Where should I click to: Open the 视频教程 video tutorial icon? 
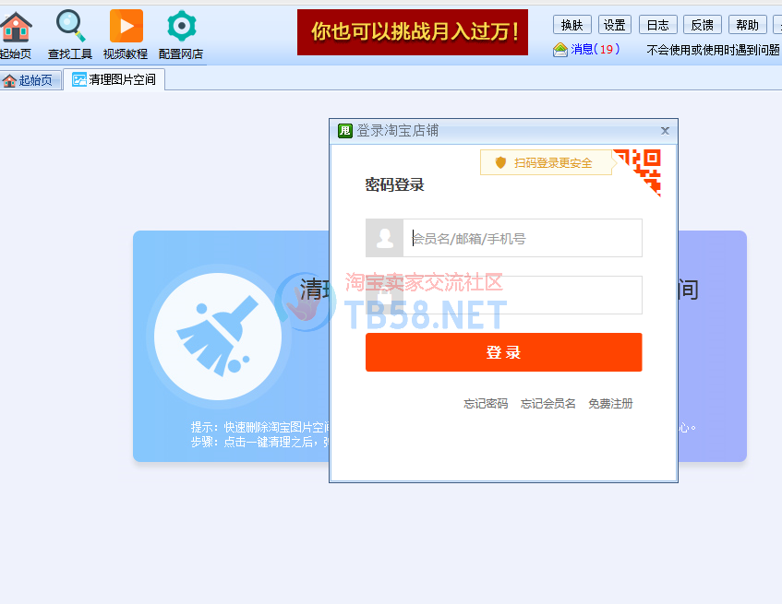click(x=126, y=35)
